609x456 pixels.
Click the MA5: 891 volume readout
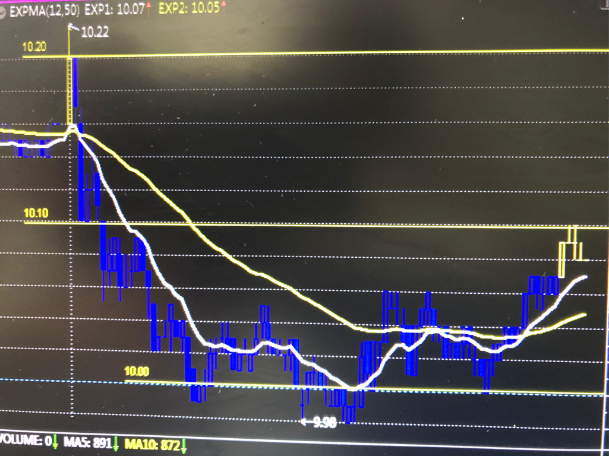(x=87, y=442)
